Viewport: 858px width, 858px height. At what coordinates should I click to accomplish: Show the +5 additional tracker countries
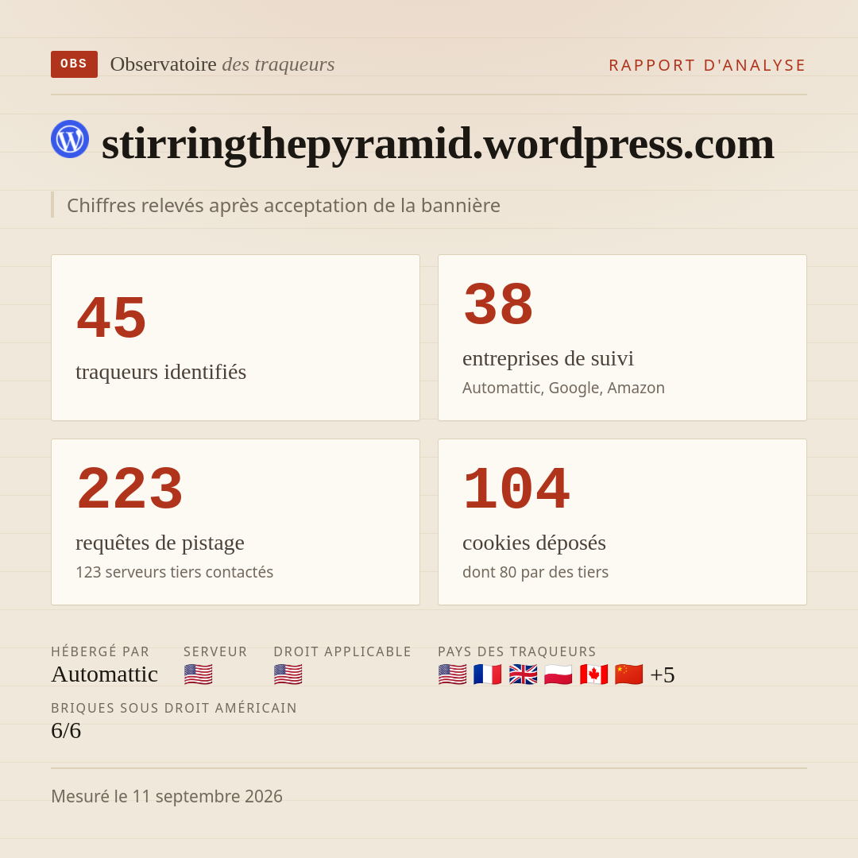click(662, 674)
